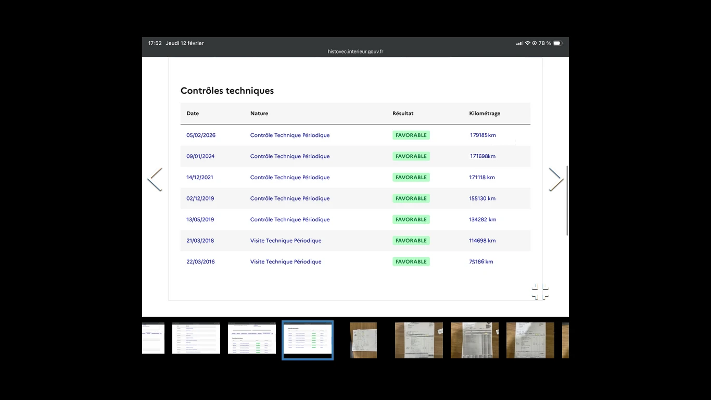Click the vertical scrollbar of the page
The width and height of the screenshot is (711, 400).
coord(567,201)
